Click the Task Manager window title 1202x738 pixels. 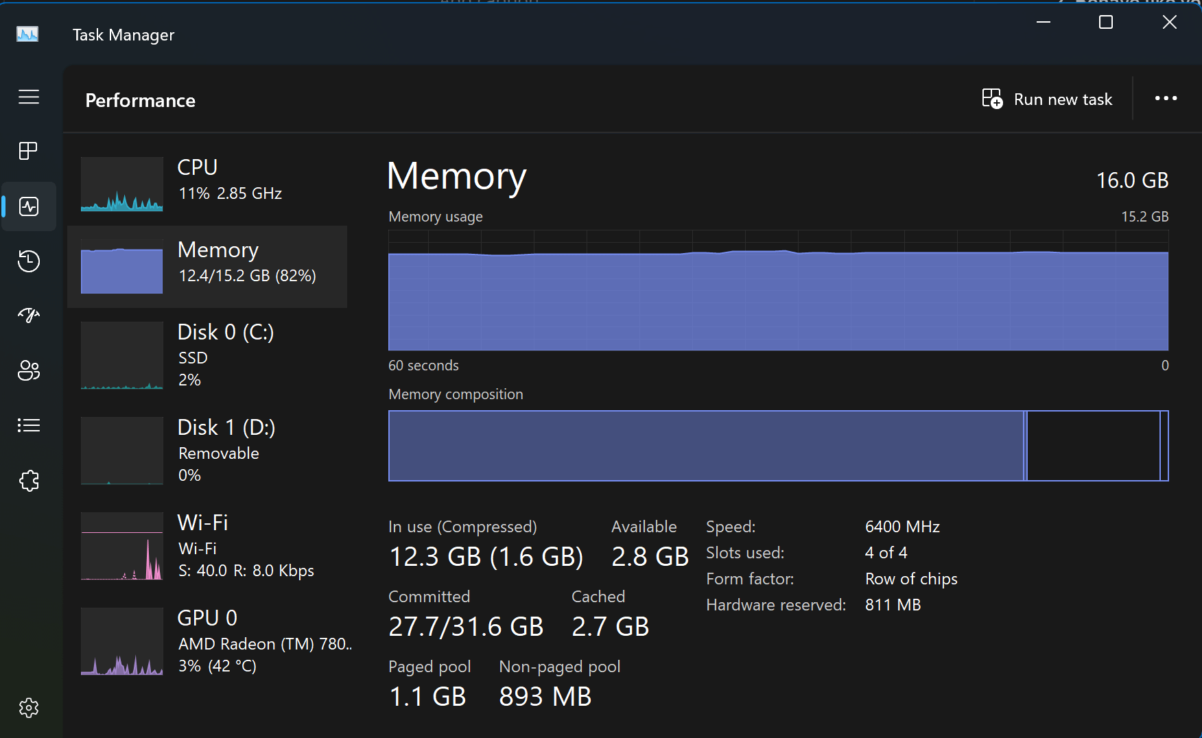(x=123, y=35)
